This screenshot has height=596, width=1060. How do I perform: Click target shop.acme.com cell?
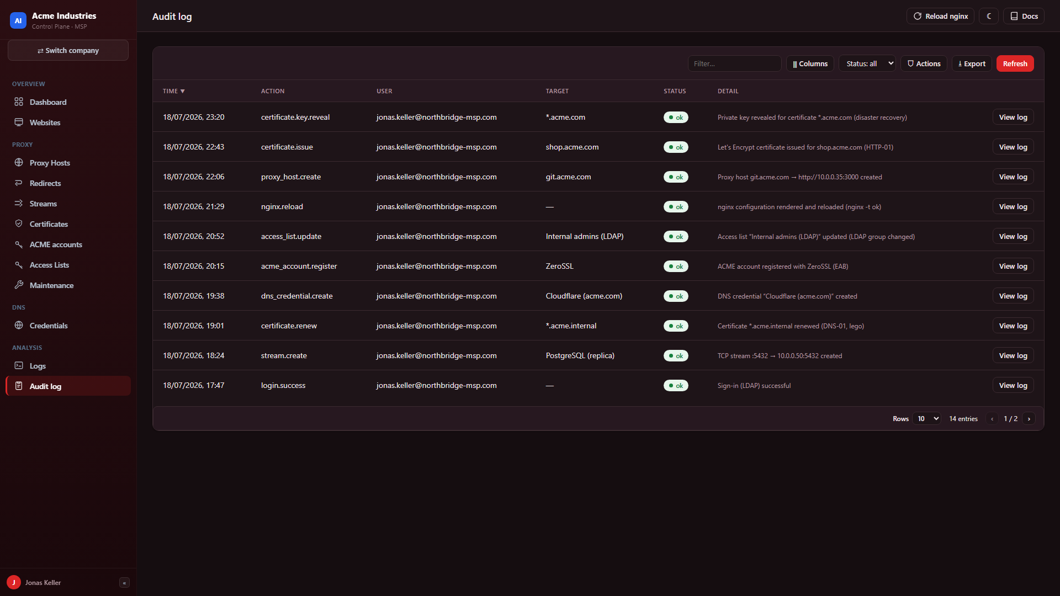pos(572,147)
